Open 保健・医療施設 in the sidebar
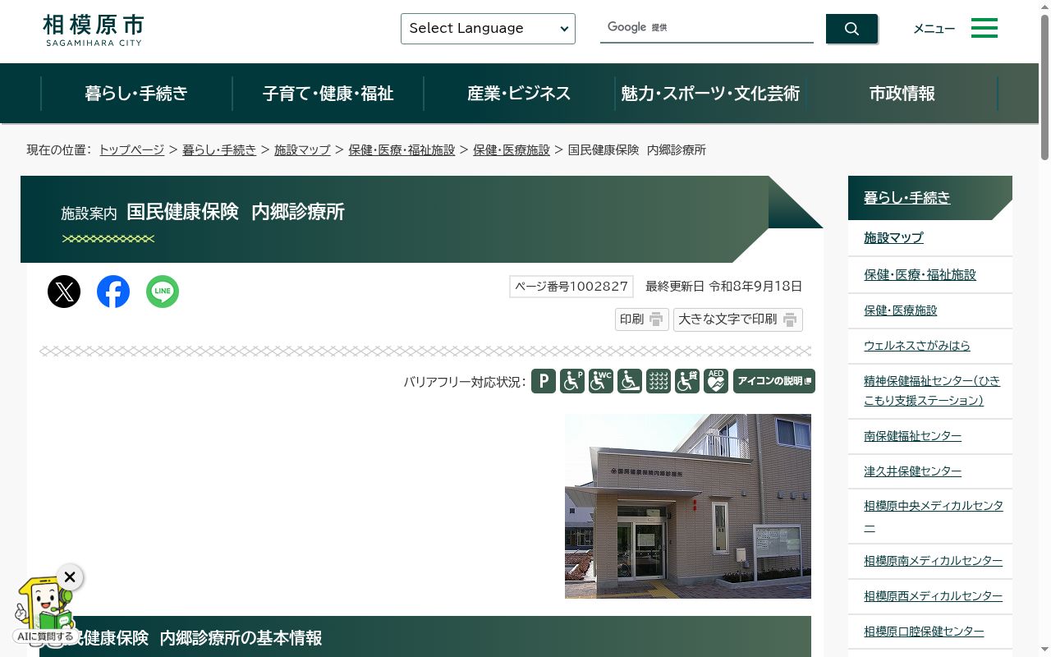1051x657 pixels. pos(900,310)
